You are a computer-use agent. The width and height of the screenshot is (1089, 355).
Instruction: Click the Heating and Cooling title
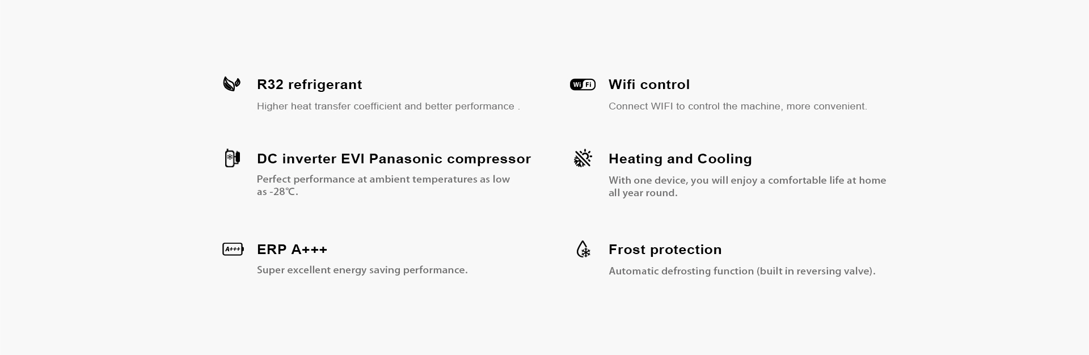point(680,159)
